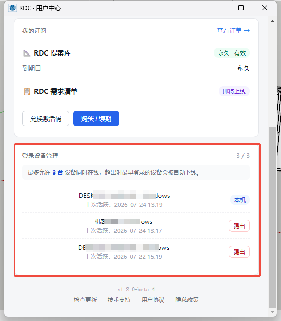Screen dimensions: 281x321
Task: Click the 本机 tag on first device
Action: coord(240,200)
